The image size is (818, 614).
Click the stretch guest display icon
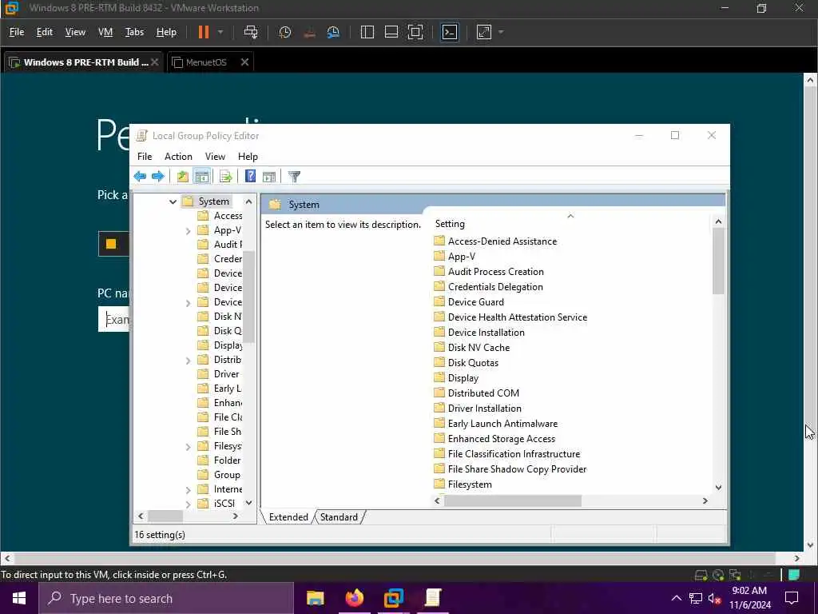click(x=484, y=32)
